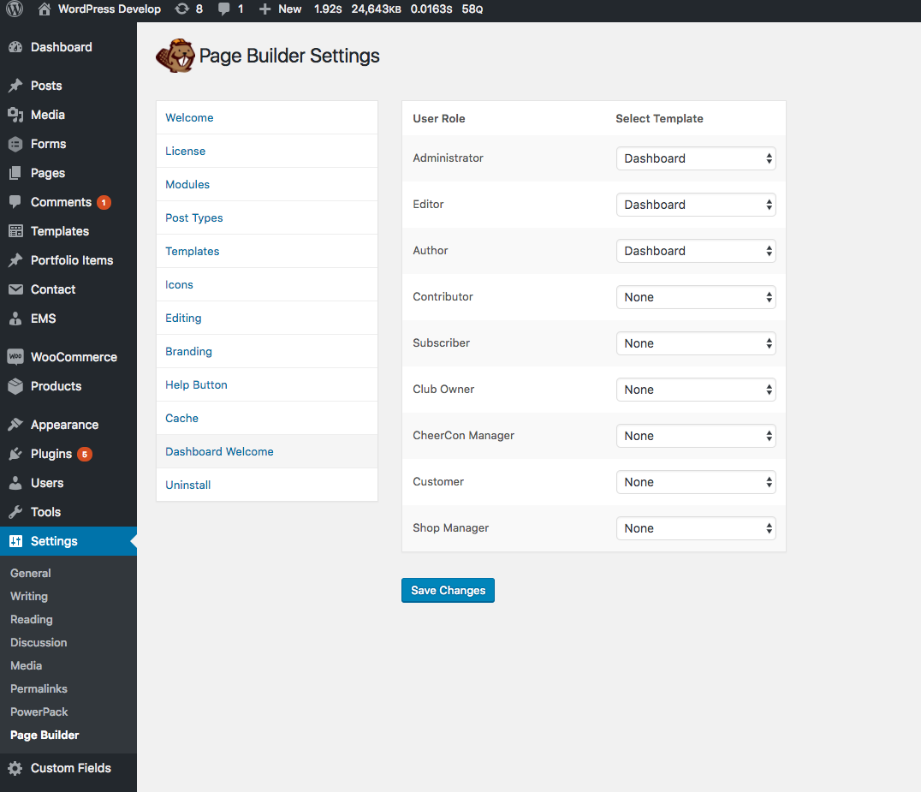Open the PowerPack settings submenu link
The width and height of the screenshot is (921, 792).
pyautogui.click(x=39, y=712)
